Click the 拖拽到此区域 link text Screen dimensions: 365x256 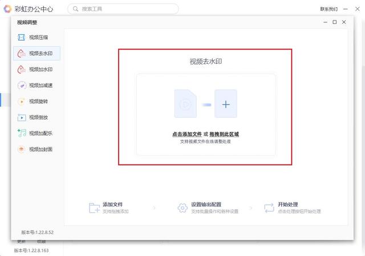[x=224, y=134]
